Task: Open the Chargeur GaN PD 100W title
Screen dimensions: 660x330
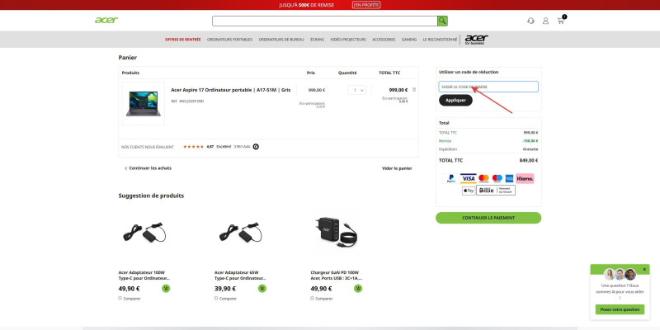Action: [x=337, y=276]
